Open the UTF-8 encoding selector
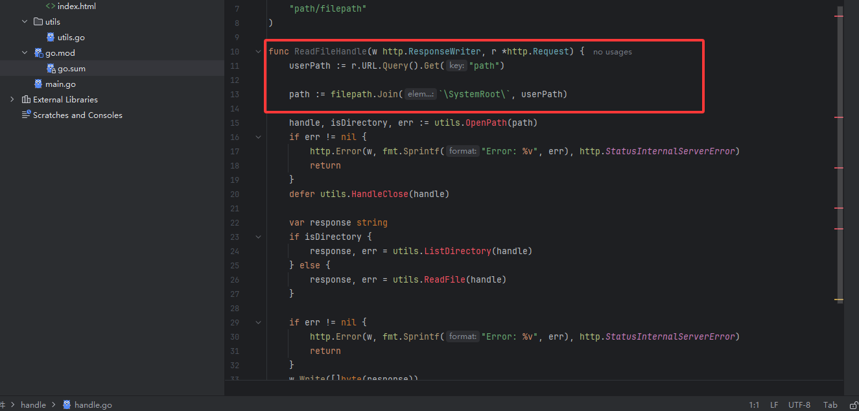859x411 pixels. coord(799,405)
